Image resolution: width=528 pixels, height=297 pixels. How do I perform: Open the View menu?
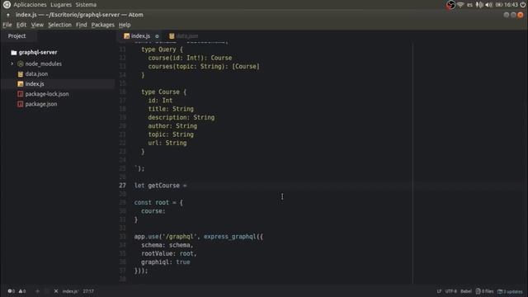pyautogui.click(x=37, y=25)
